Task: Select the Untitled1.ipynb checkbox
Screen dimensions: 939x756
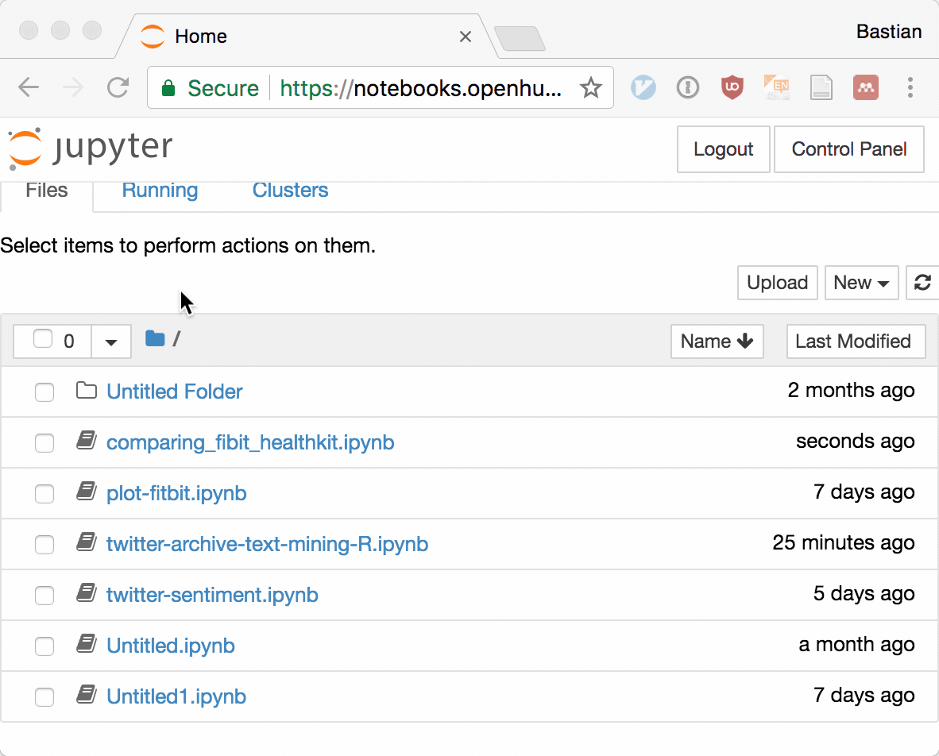Action: point(44,697)
